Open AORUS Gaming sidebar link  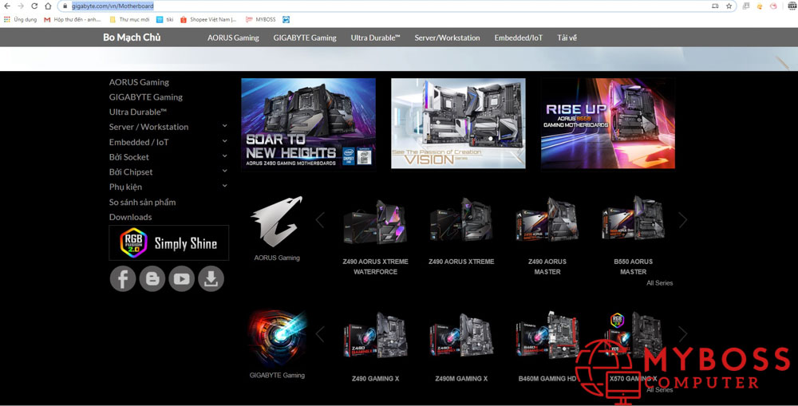click(139, 82)
